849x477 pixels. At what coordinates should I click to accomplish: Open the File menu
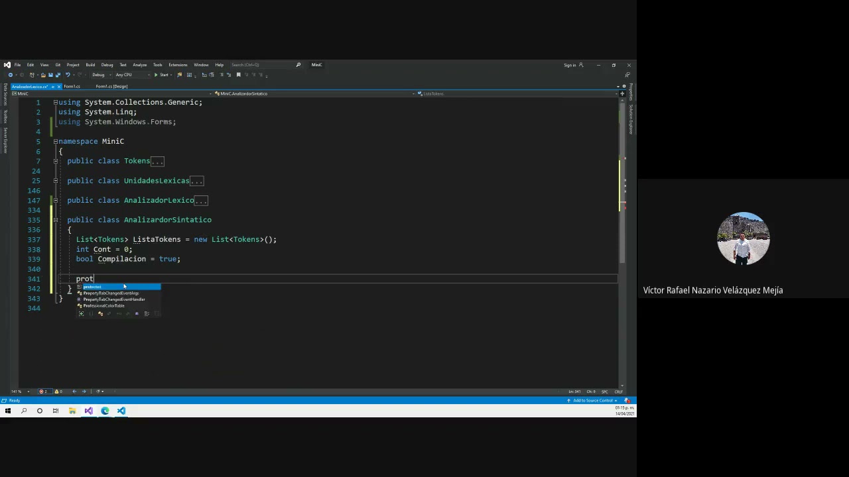pos(17,65)
